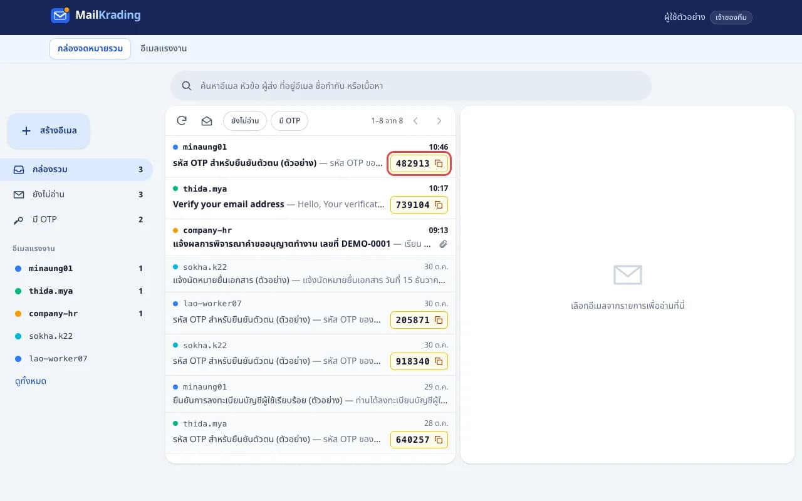
Task: Open the 28 ต.ค. email from thida.mya
Action: 310,433
